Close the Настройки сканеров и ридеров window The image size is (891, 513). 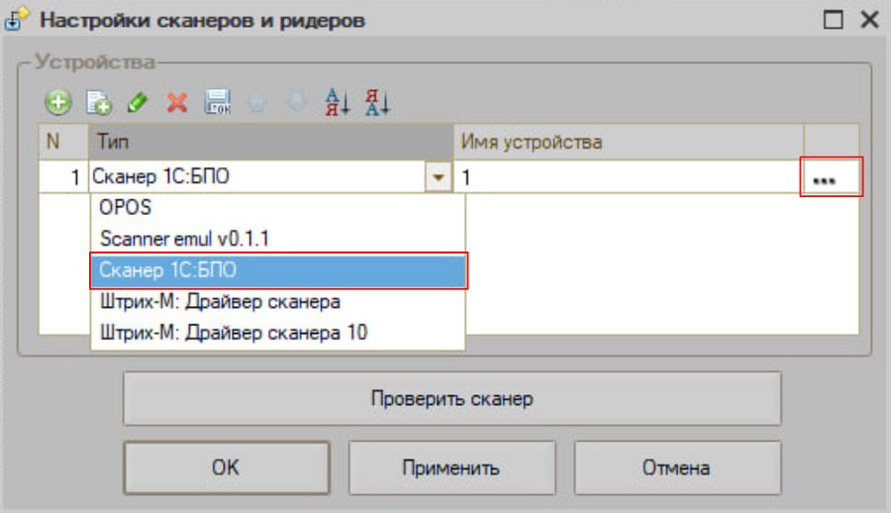click(x=869, y=20)
